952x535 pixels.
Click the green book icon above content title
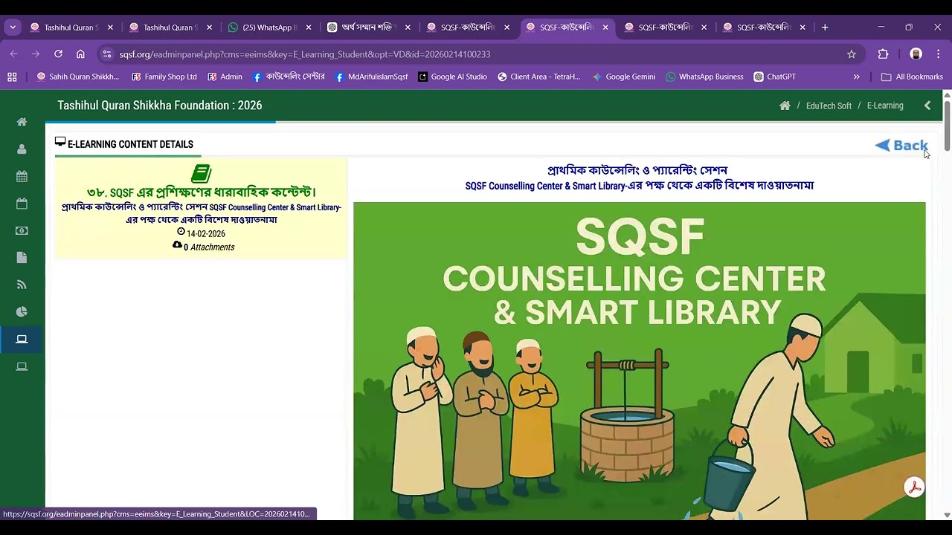pyautogui.click(x=201, y=173)
